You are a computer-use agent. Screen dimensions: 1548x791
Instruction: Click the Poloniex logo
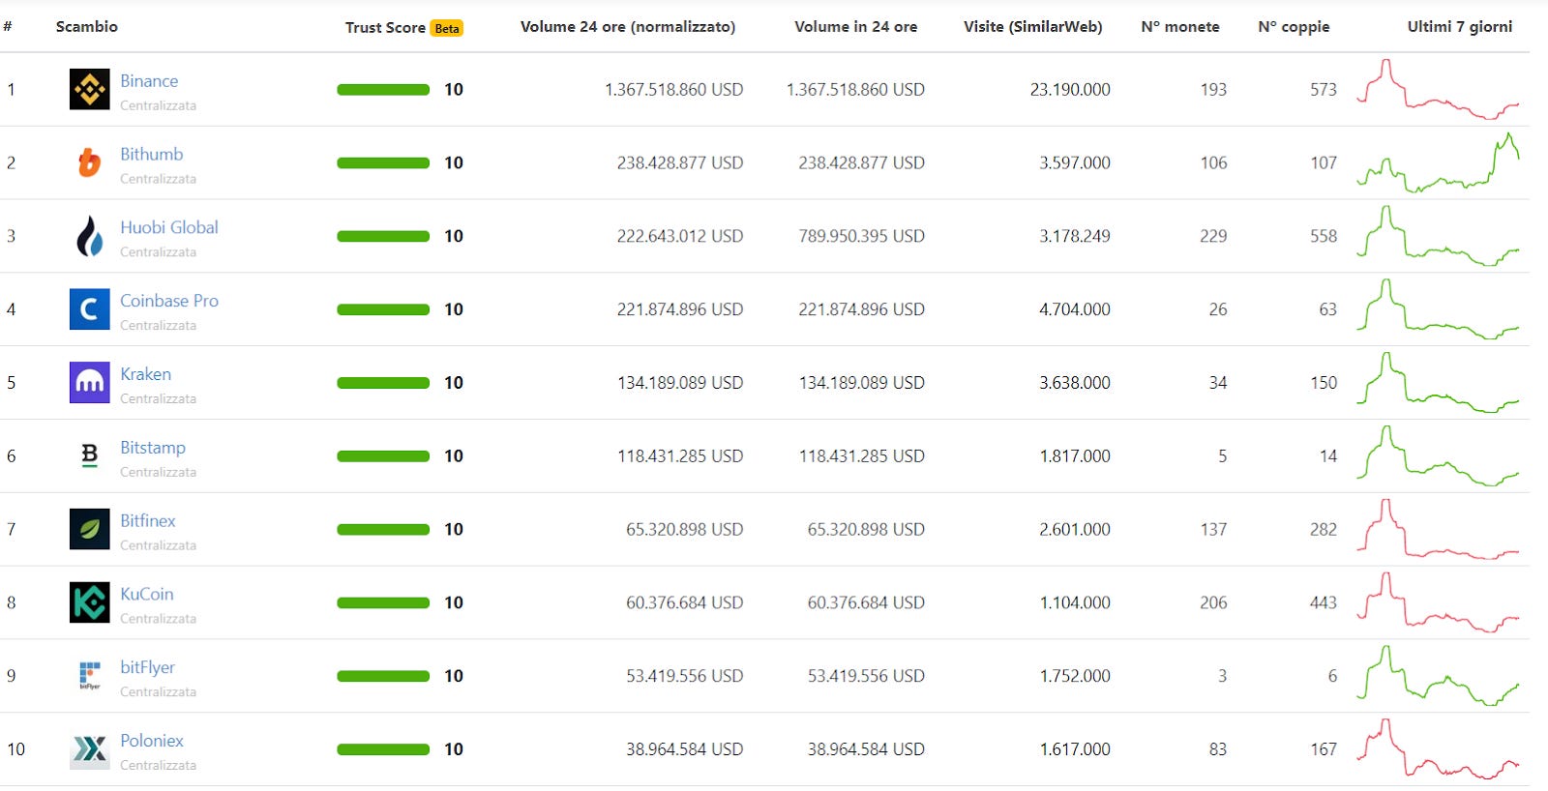click(x=90, y=749)
